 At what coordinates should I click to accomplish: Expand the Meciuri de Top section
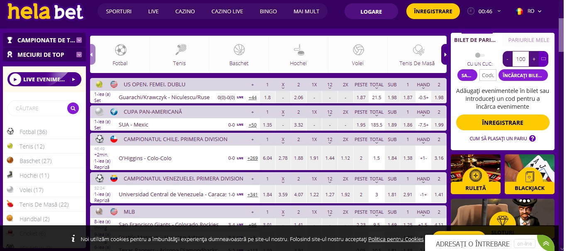pyautogui.click(x=79, y=54)
